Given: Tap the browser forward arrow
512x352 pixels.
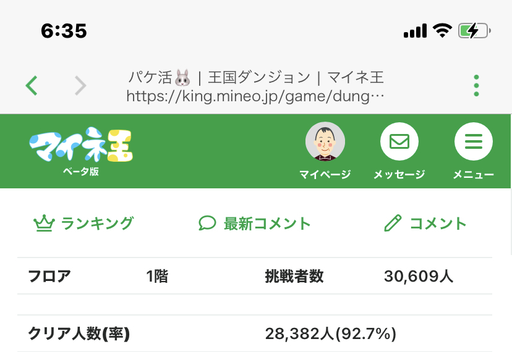Looking at the screenshot, I should [x=80, y=86].
